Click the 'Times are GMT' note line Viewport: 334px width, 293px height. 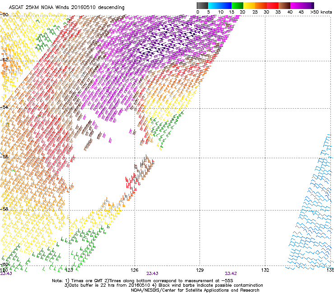[143, 281]
